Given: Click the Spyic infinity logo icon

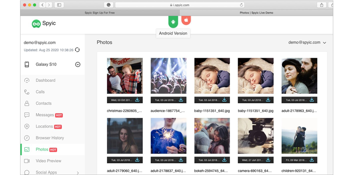Looking at the screenshot, I should tap(36, 24).
